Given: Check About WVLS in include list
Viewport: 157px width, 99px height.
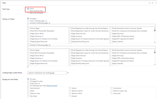Looking at the screenshot, I should (x=29, y=34).
